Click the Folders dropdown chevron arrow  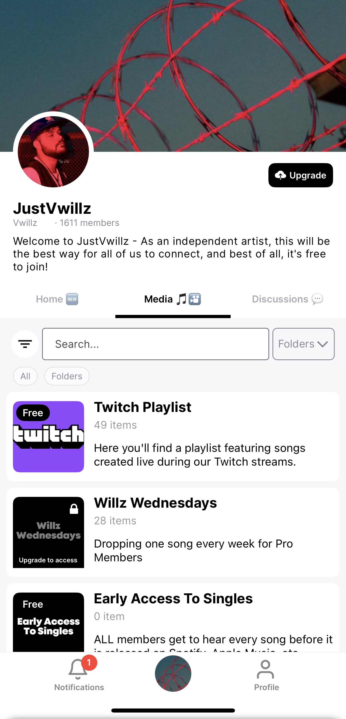coord(323,344)
